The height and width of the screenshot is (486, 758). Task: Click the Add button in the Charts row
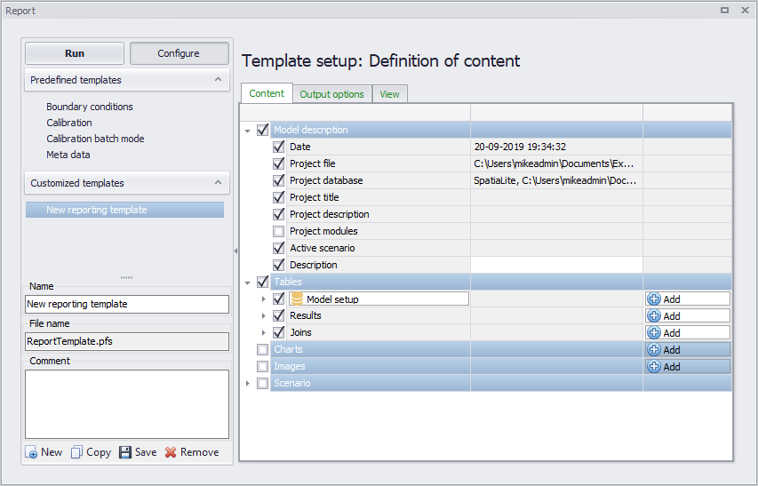(x=687, y=350)
